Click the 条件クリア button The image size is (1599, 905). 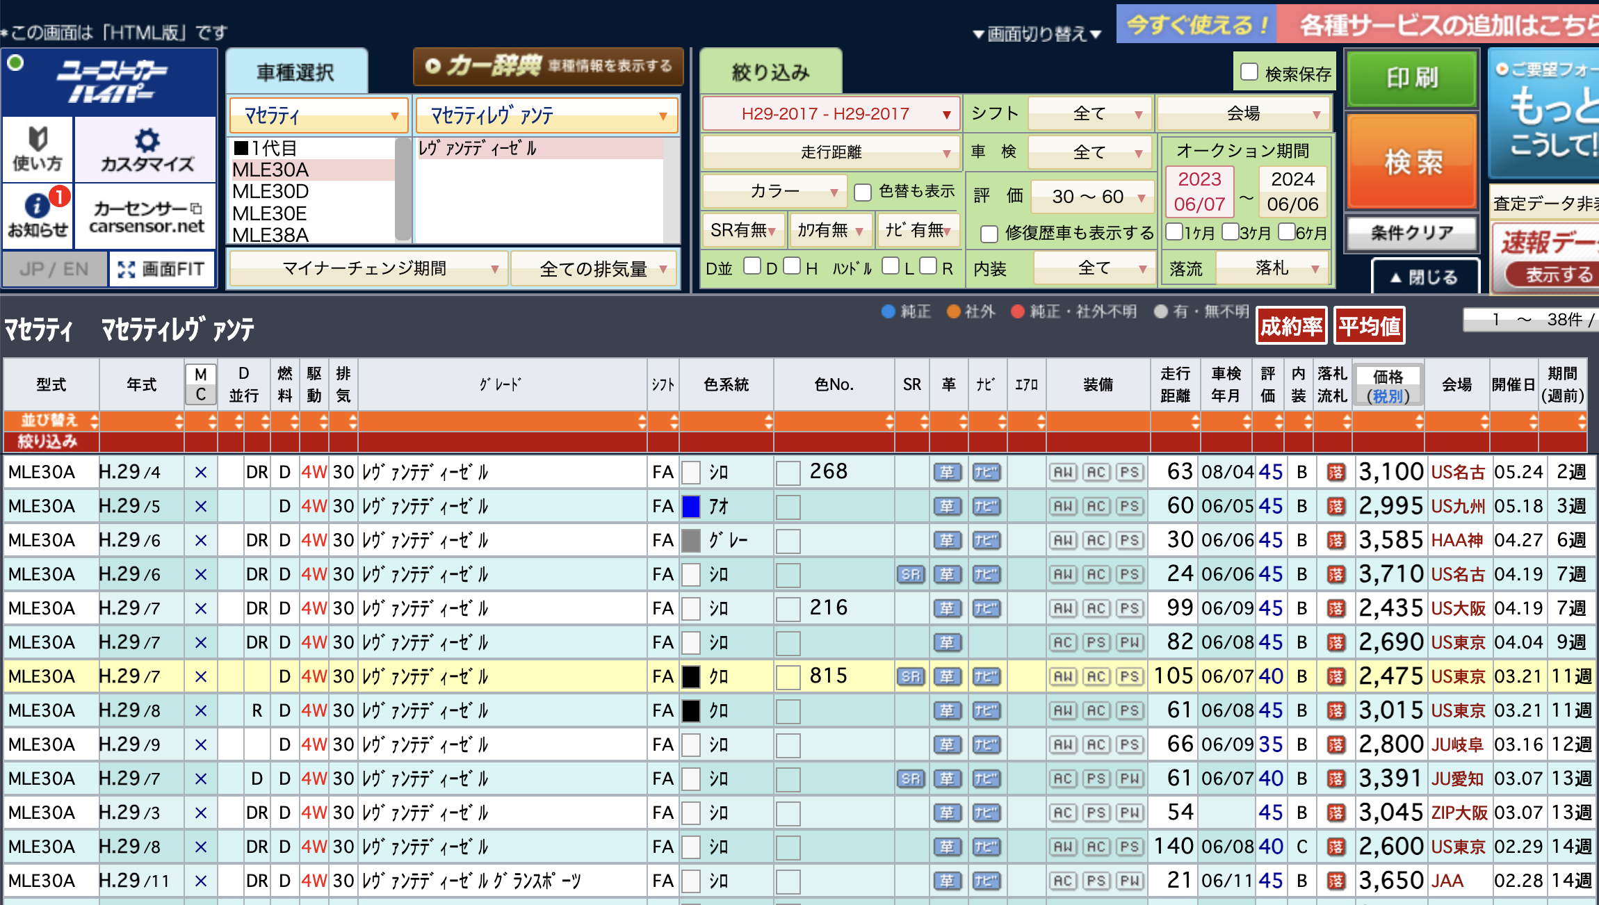tap(1412, 234)
